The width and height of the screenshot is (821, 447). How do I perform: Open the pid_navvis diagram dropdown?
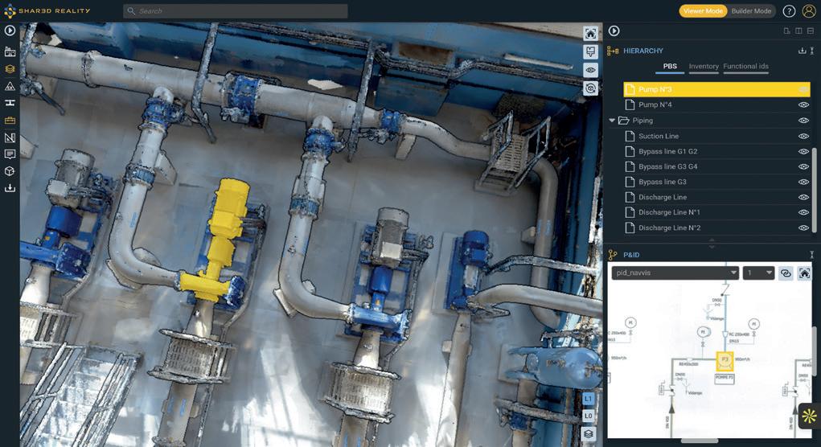click(675, 273)
